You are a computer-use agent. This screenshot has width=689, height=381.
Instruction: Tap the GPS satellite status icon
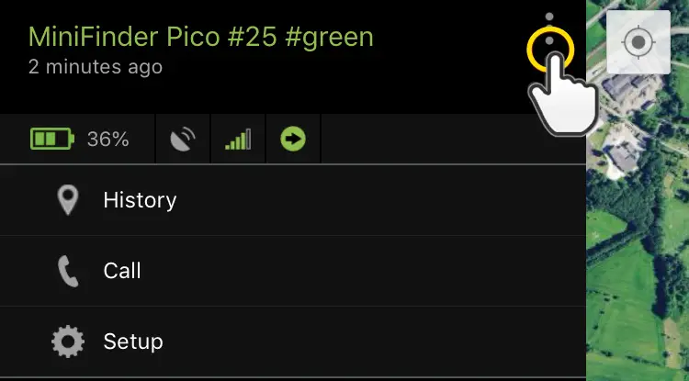point(184,140)
